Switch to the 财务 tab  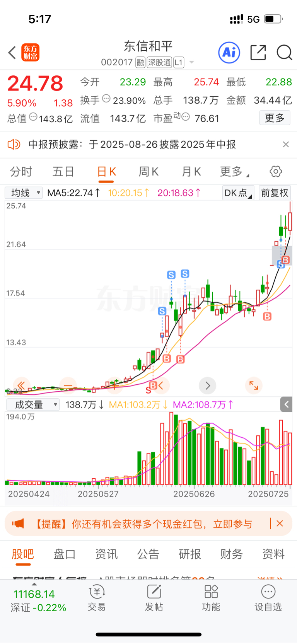click(x=232, y=554)
